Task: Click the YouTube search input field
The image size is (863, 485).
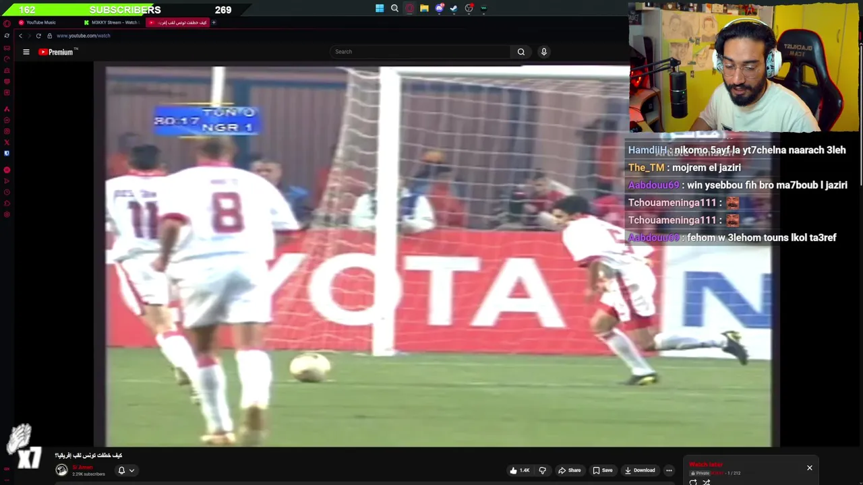Action: click(421, 52)
